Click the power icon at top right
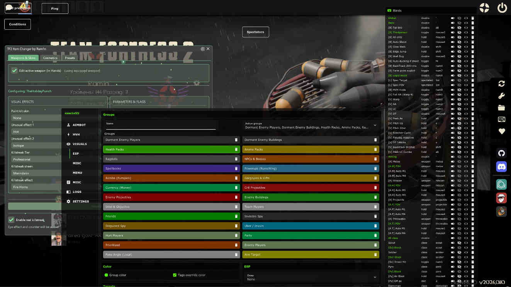The width and height of the screenshot is (511, 287). click(502, 8)
